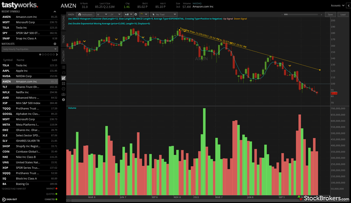Image resolution: width=351 pixels, height=203 pixels.
Task: Click the red current price tag
Action: (334, 93)
